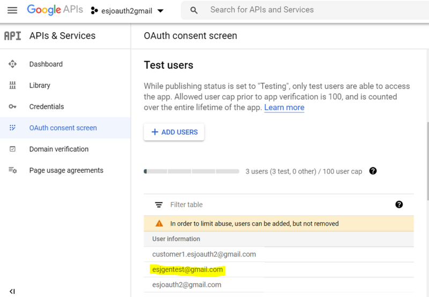The height and width of the screenshot is (297, 429).
Task: Click the ADD USERS button
Action: 174,132
